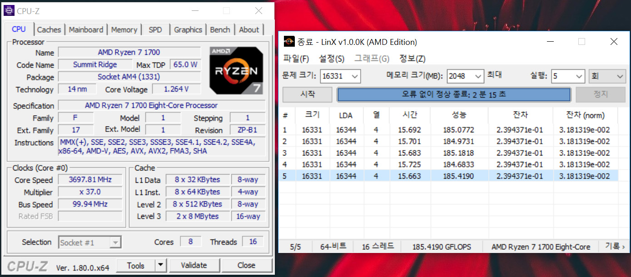
Task: Select LinX result row with 185.1818
Action: pos(448,153)
